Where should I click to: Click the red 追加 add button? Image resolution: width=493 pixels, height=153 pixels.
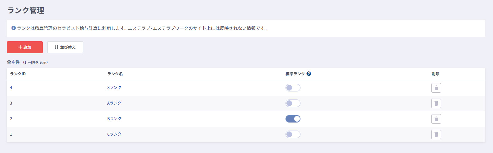(25, 47)
